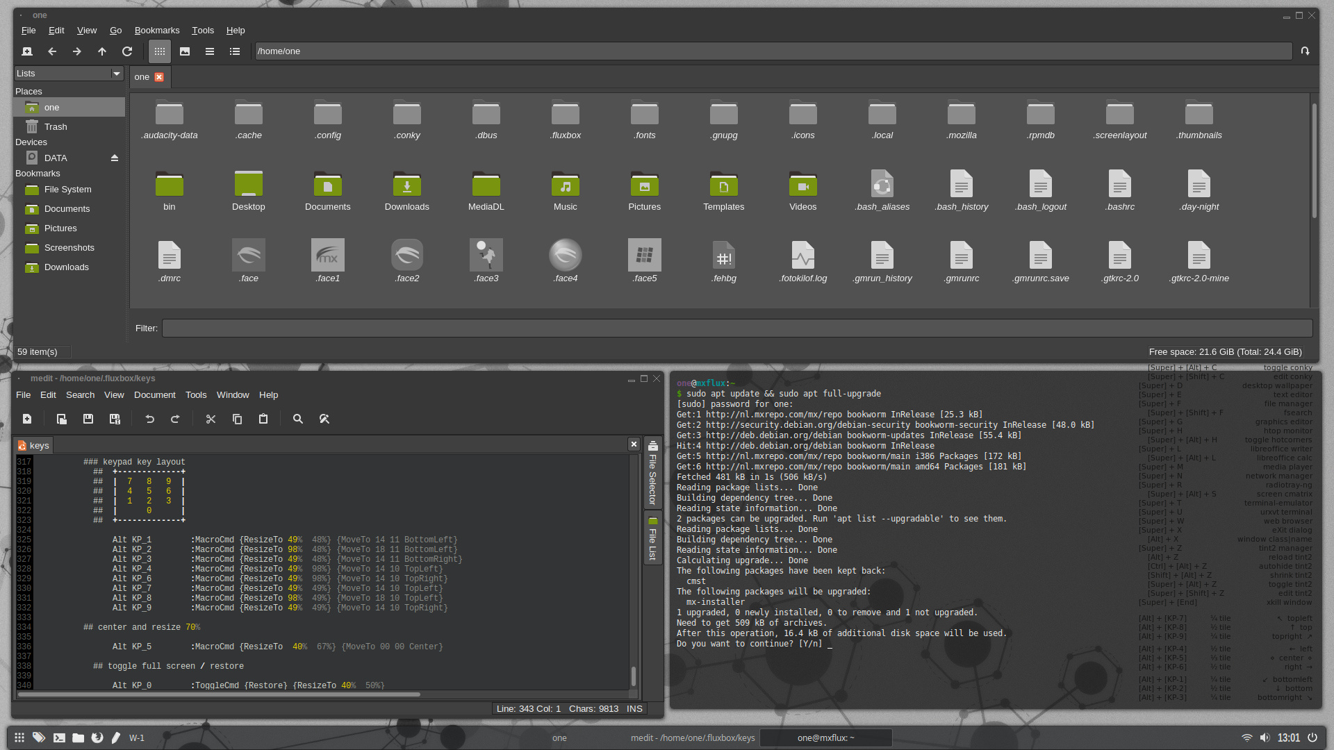Select the .bash_aliases file

[882, 192]
